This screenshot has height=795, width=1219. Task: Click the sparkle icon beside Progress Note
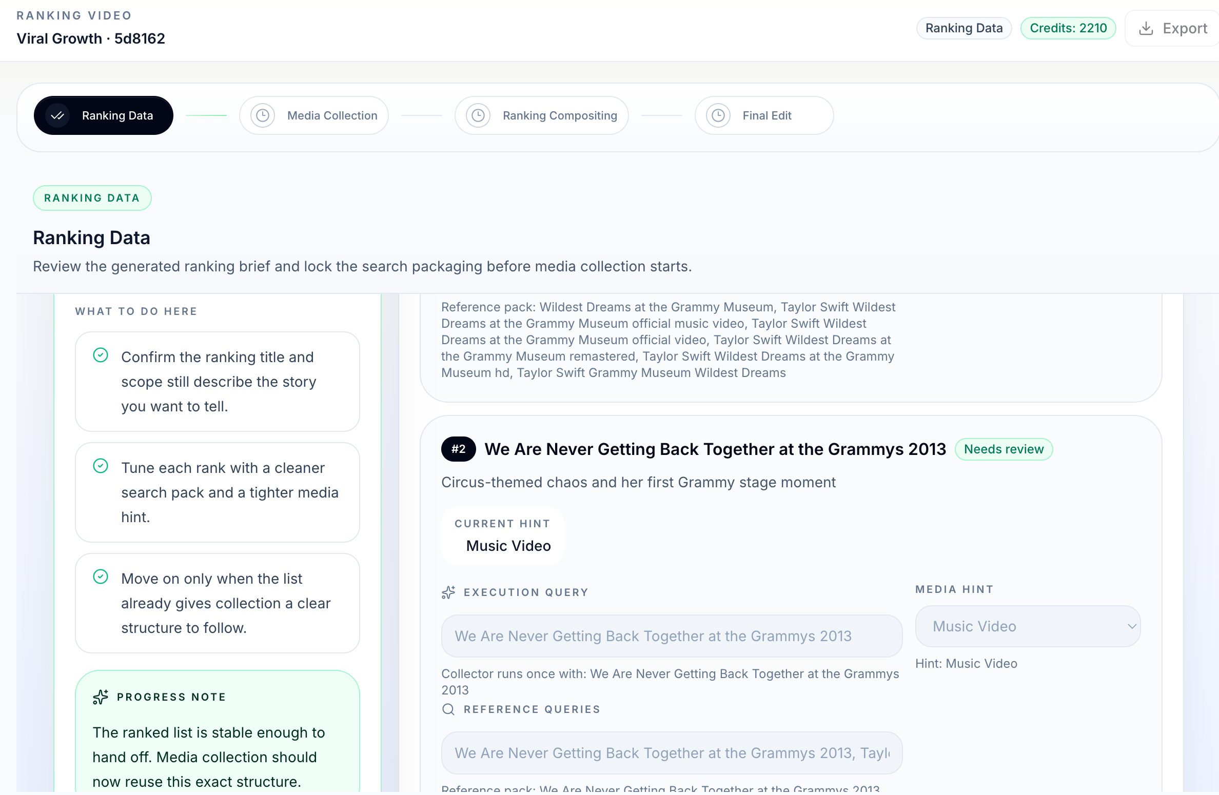pyautogui.click(x=101, y=697)
